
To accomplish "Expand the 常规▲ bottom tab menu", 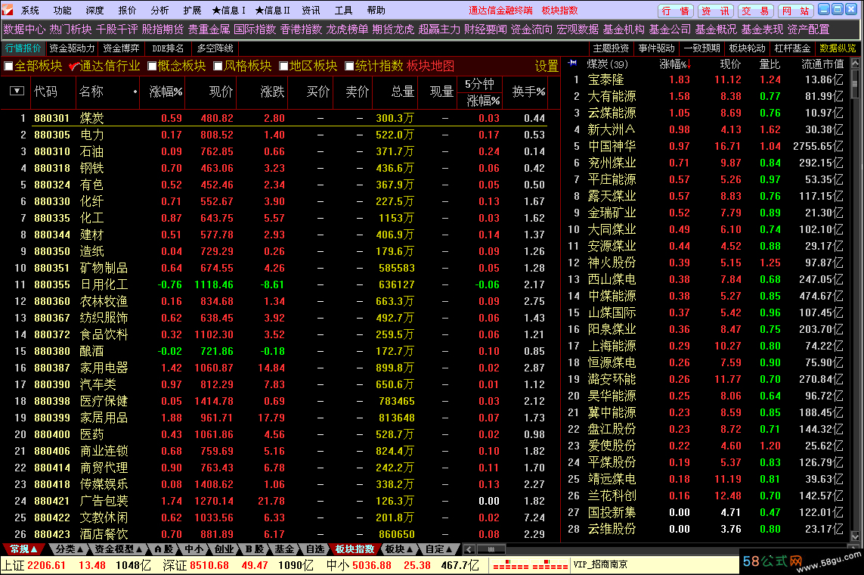I will pos(23,549).
